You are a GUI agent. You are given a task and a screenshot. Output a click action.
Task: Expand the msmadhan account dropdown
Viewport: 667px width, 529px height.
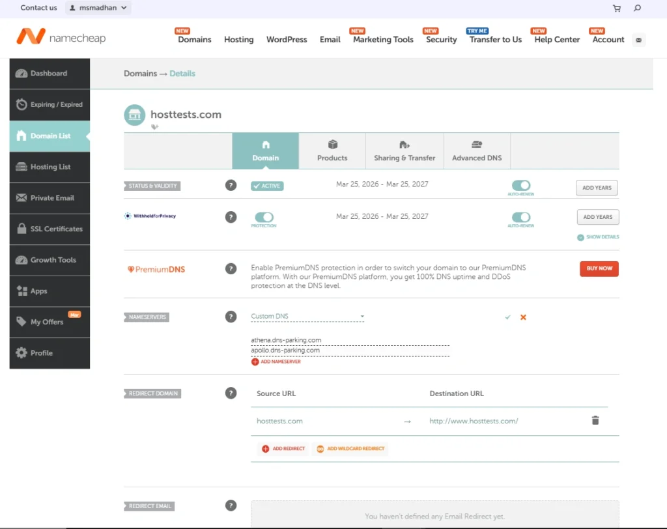(x=98, y=8)
